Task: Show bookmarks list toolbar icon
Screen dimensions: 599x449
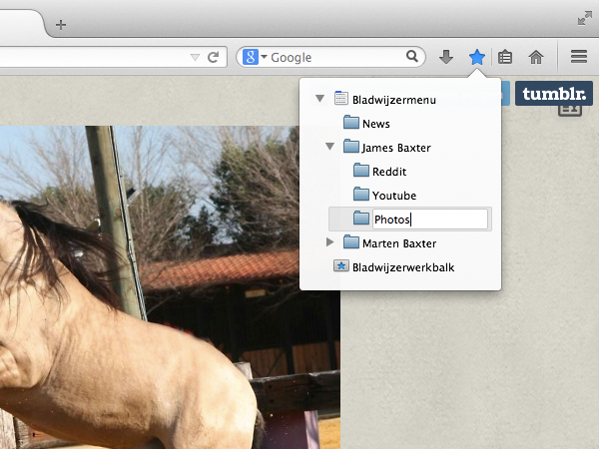Action: click(505, 57)
